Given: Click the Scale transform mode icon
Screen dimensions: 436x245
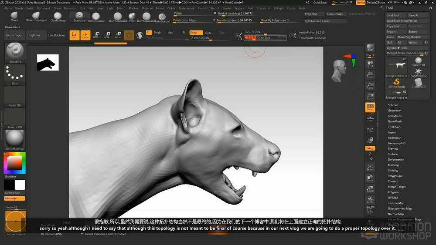Looking at the screenshot, I should click(107, 35).
